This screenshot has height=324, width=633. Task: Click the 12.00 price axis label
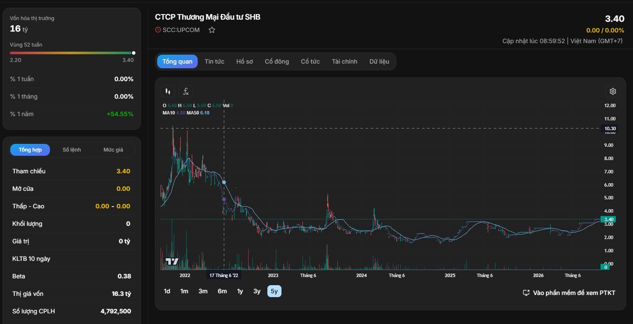[610, 105]
